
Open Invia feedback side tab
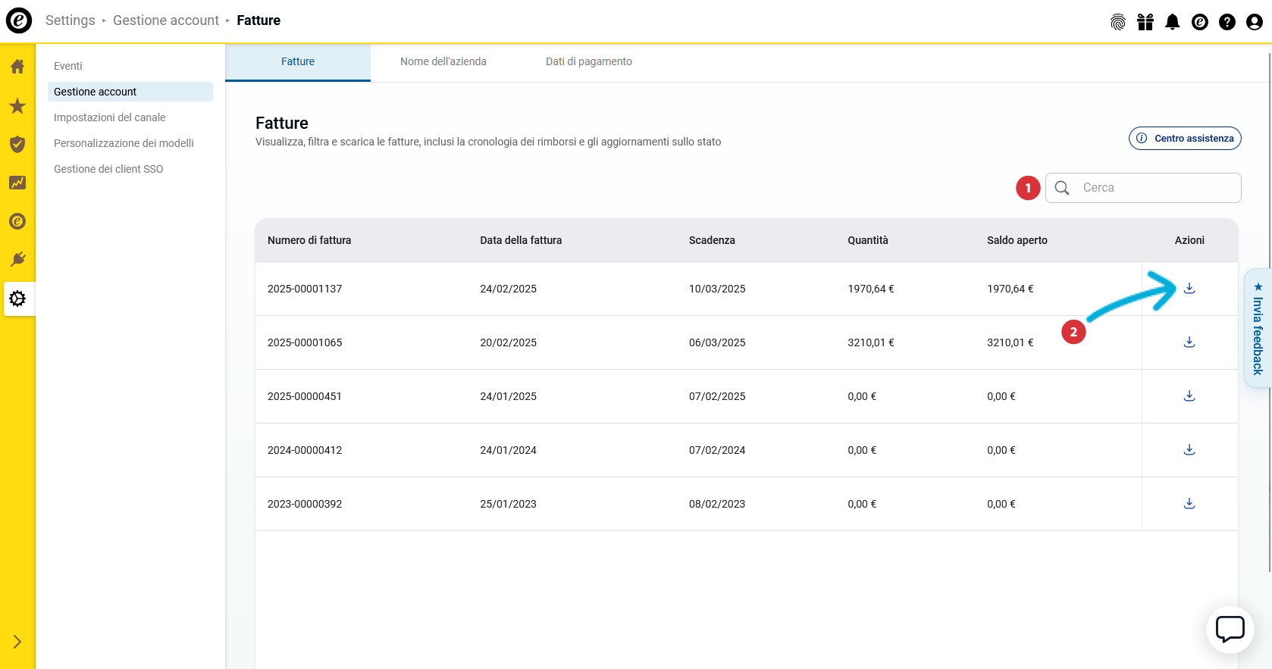click(1258, 328)
